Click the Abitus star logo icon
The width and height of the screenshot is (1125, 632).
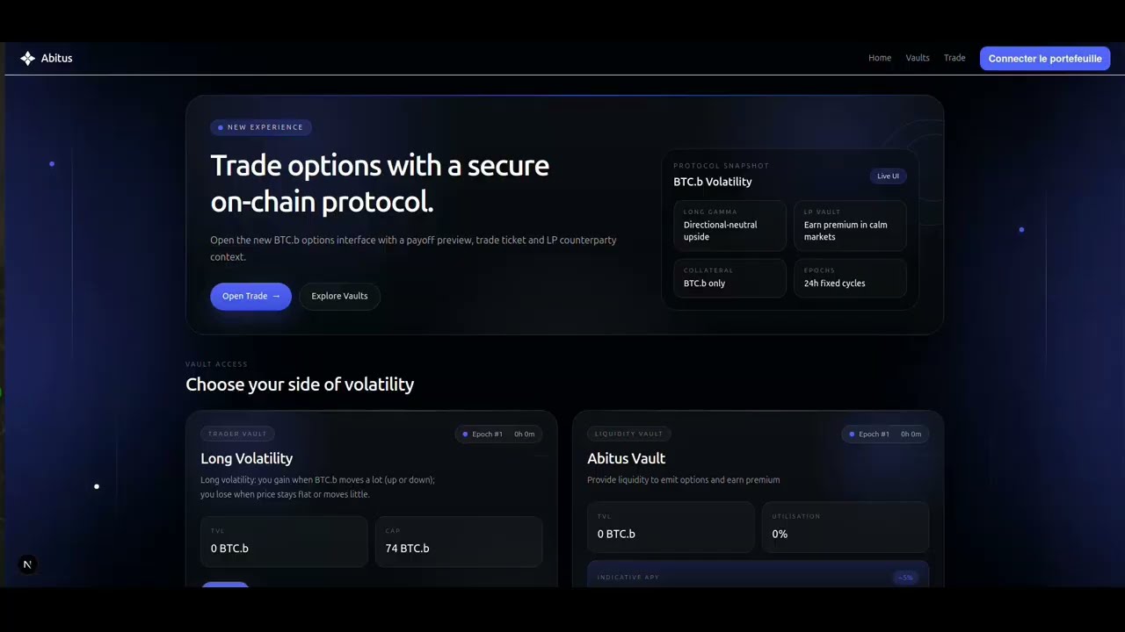coord(27,58)
